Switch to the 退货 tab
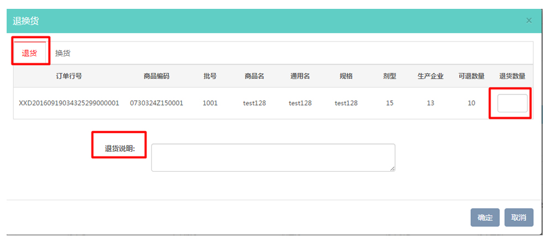Screen dimensions: 546x243 [x=29, y=54]
